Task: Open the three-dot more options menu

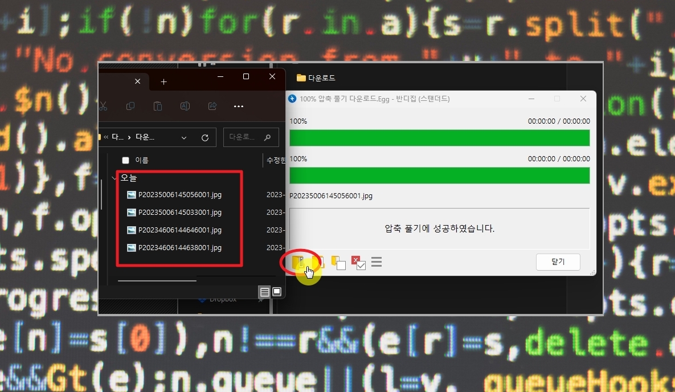Action: point(239,107)
